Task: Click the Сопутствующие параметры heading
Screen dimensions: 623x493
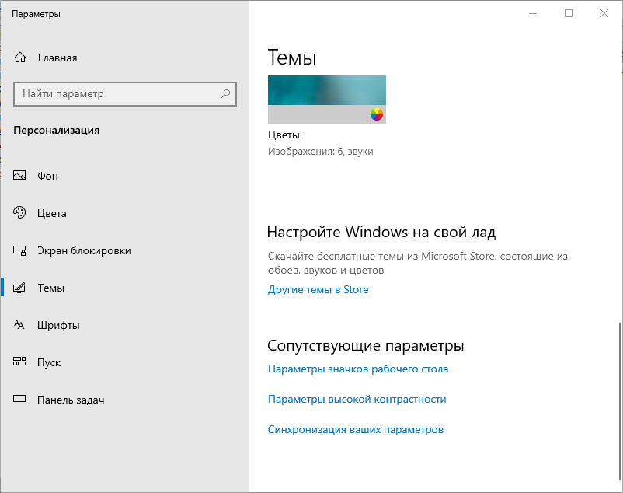Action: click(x=366, y=345)
